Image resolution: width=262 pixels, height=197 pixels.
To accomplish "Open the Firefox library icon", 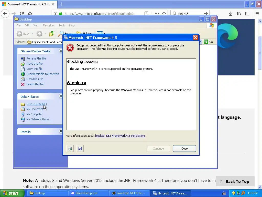I will coord(239,14).
